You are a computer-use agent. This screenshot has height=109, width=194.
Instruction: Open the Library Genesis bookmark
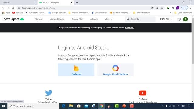pyautogui.click(x=100, y=13)
